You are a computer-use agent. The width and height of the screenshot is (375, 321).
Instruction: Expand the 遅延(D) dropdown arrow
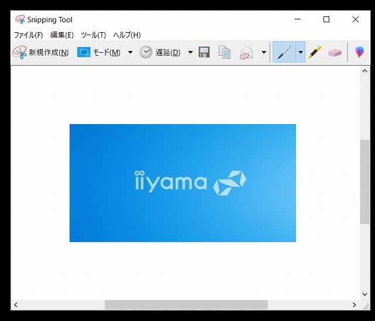point(190,52)
